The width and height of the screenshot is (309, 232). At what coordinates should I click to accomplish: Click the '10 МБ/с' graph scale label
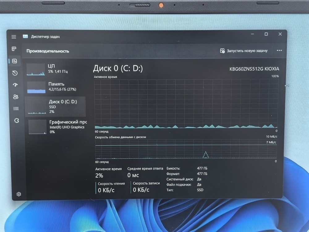[x=272, y=136]
